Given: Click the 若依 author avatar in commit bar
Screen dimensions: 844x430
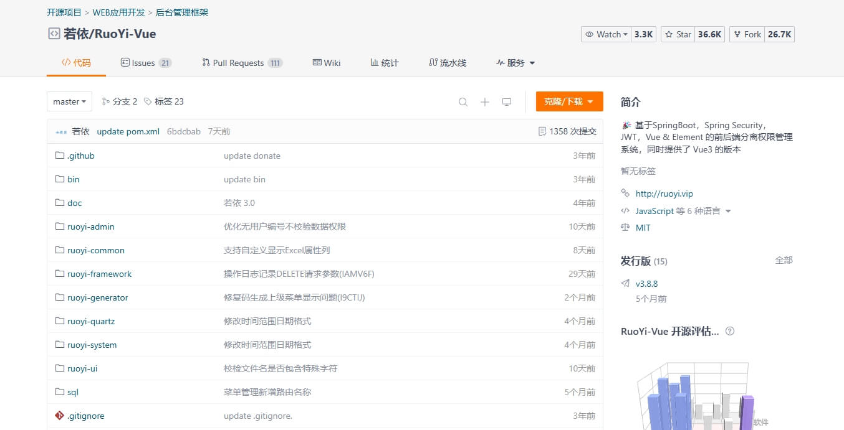Looking at the screenshot, I should tap(61, 132).
